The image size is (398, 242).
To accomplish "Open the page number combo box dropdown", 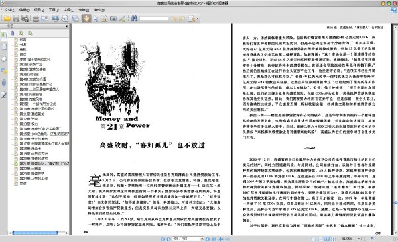I will point(202,239).
